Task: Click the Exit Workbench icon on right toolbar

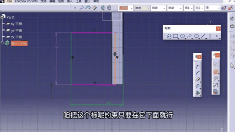Action: [x=232, y=26]
